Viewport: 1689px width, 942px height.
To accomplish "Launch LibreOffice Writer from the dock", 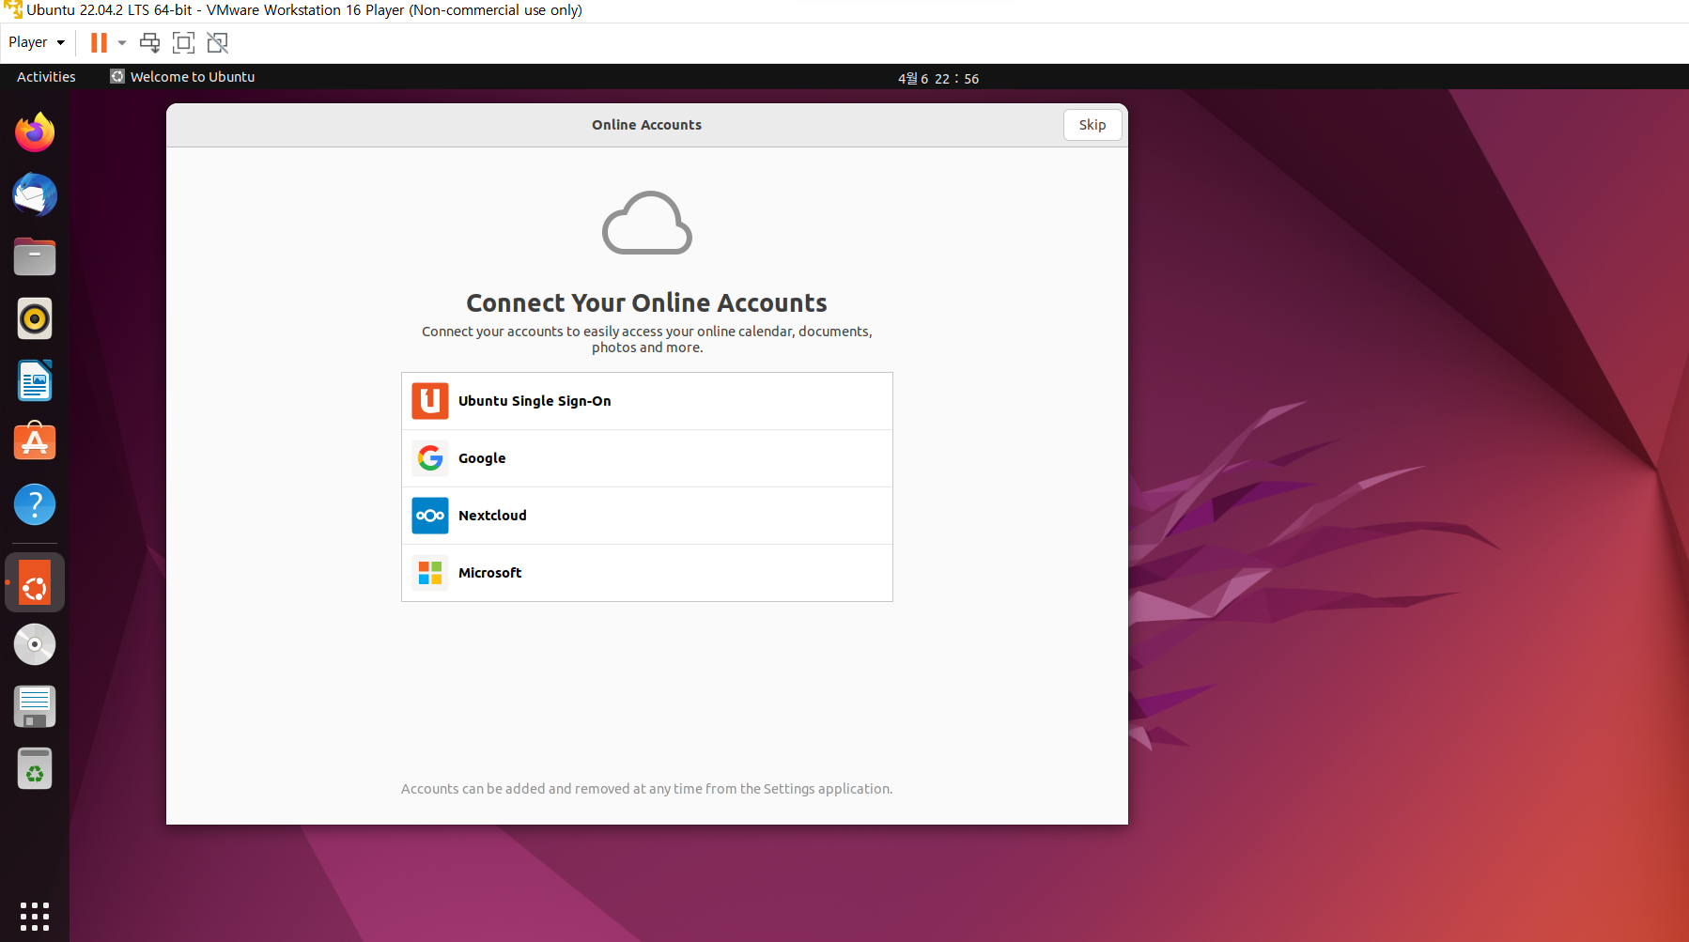I will pos(35,380).
